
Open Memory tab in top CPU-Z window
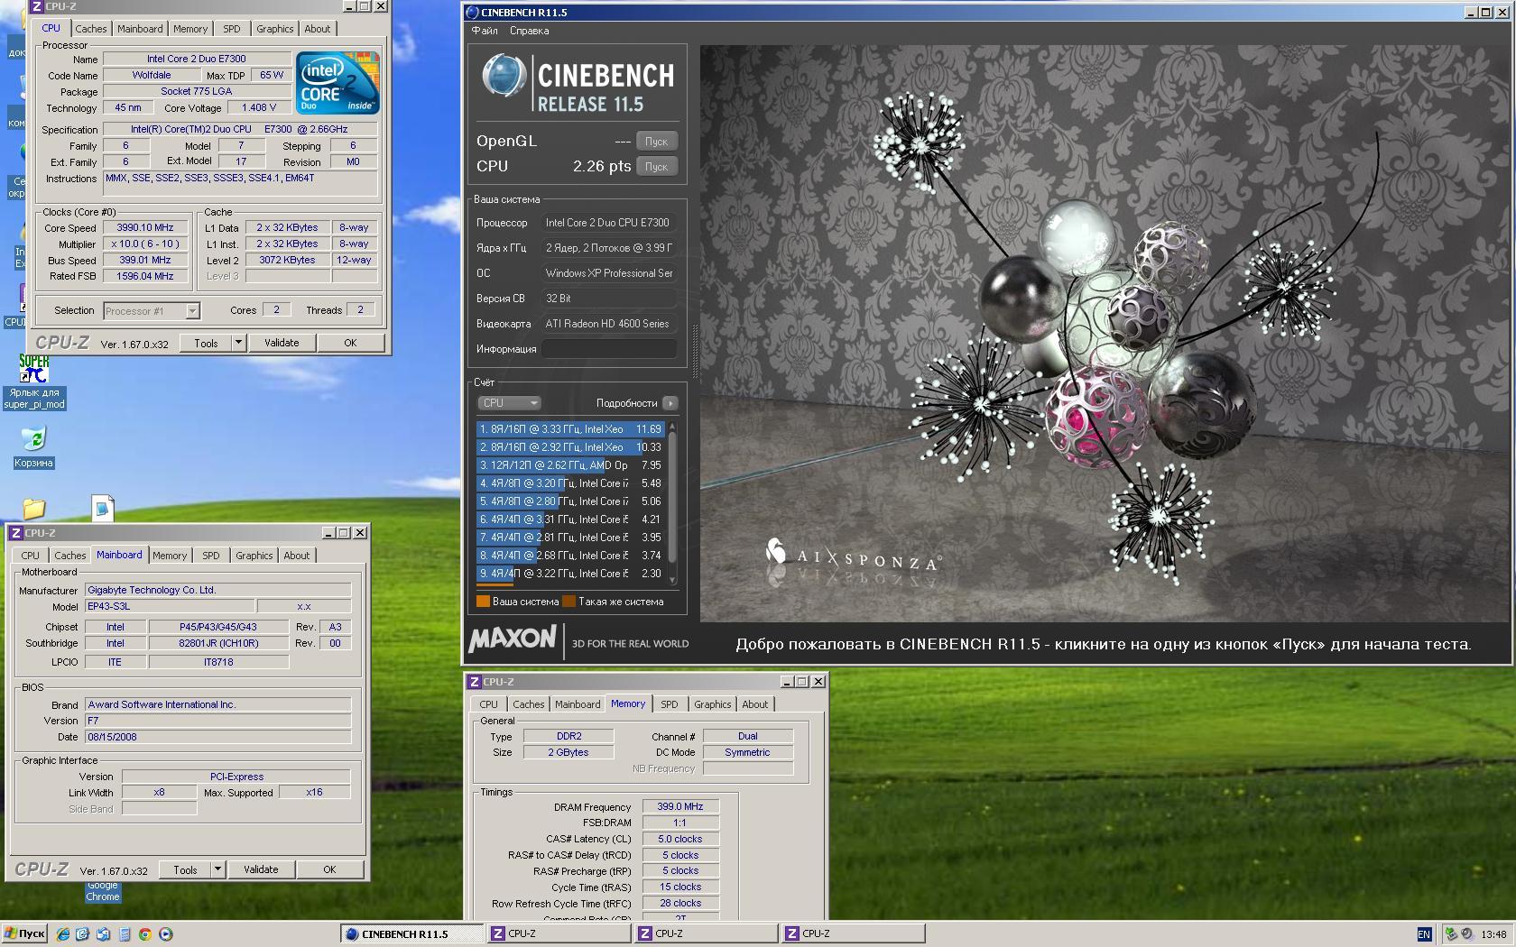click(190, 29)
